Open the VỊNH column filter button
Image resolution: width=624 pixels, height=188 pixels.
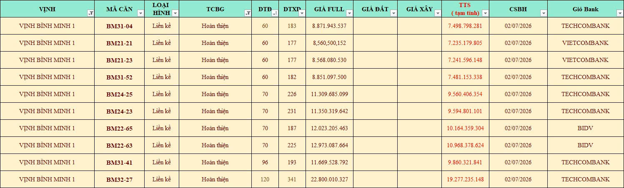pyautogui.click(x=91, y=13)
